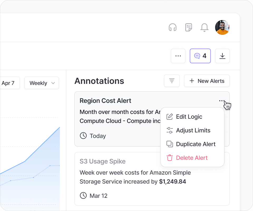Open the annotations filter icon
This screenshot has height=211, width=253.
click(x=172, y=81)
